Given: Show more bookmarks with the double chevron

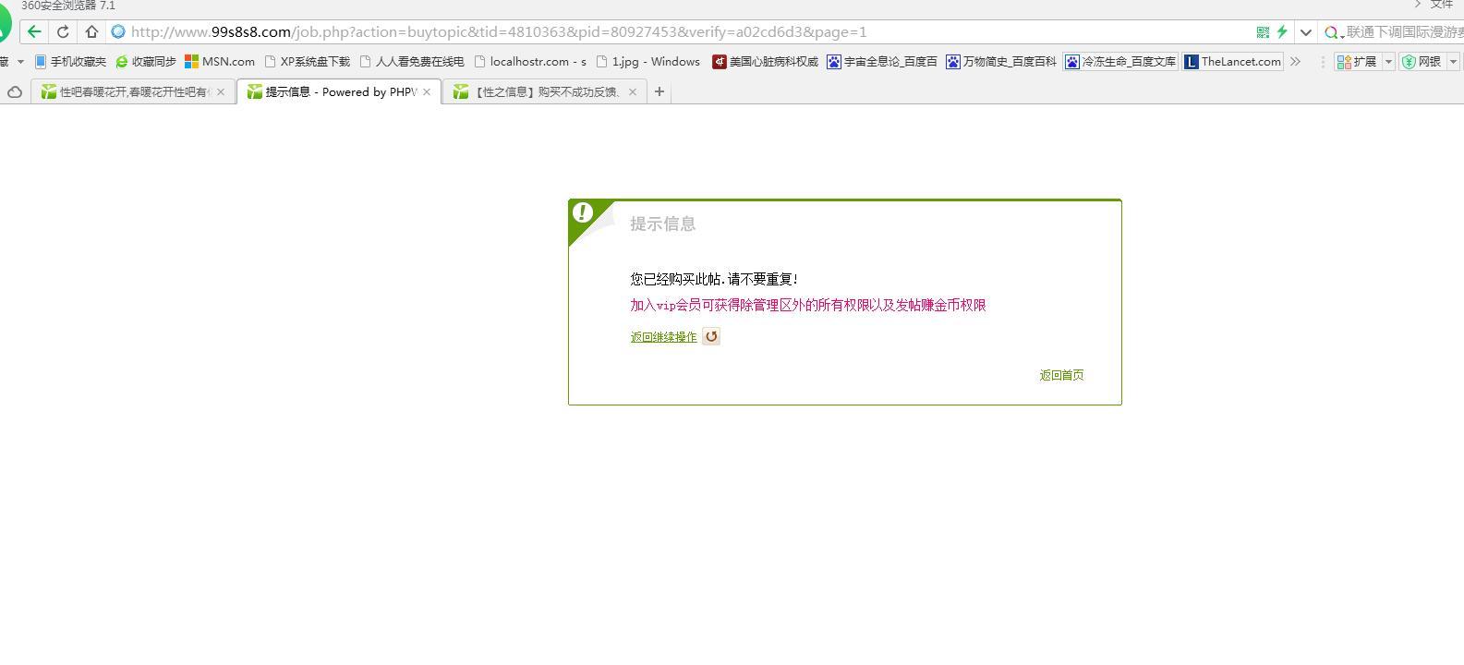Looking at the screenshot, I should [1296, 62].
